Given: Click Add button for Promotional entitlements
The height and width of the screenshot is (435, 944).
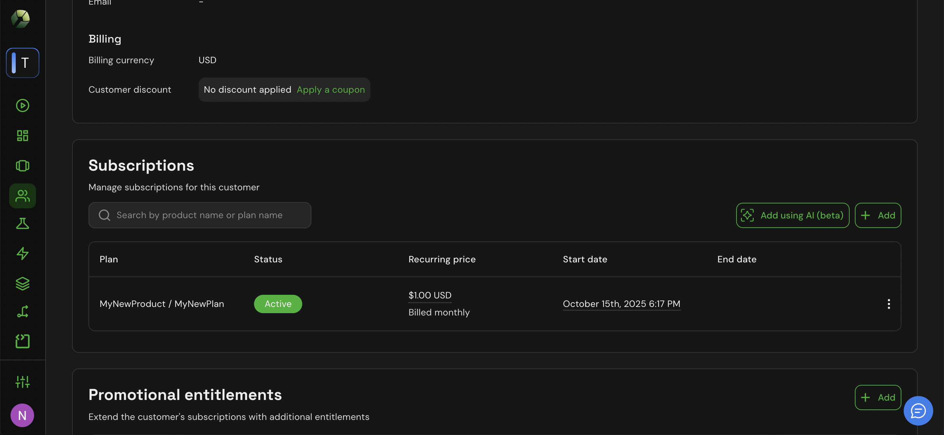Looking at the screenshot, I should pos(878,397).
